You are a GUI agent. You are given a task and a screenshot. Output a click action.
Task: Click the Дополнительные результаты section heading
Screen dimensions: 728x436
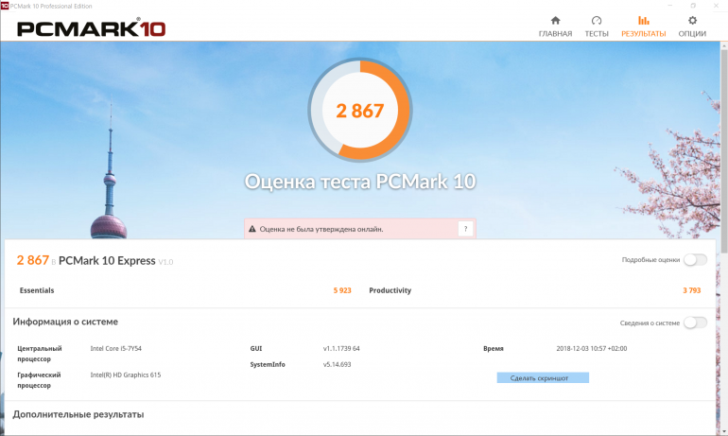(x=78, y=414)
